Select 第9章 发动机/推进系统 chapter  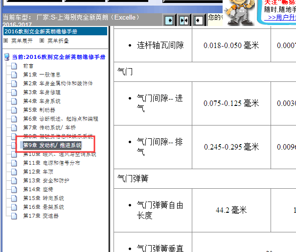(52, 145)
